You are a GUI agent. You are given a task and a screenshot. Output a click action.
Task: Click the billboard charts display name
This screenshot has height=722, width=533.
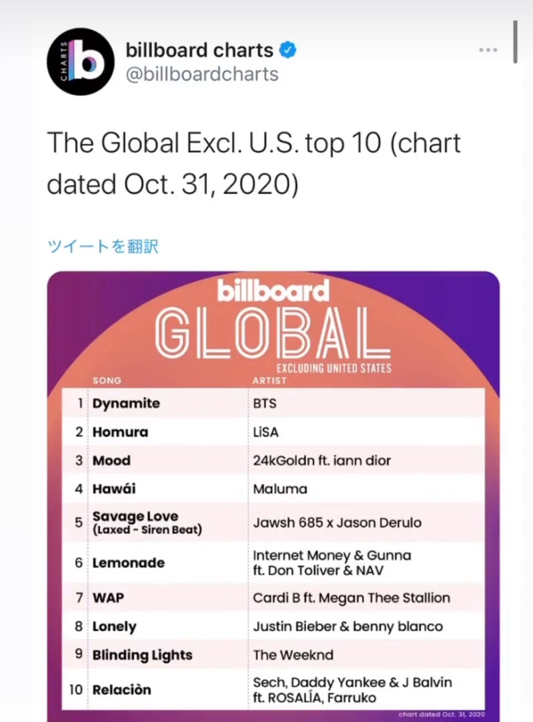[x=199, y=50]
